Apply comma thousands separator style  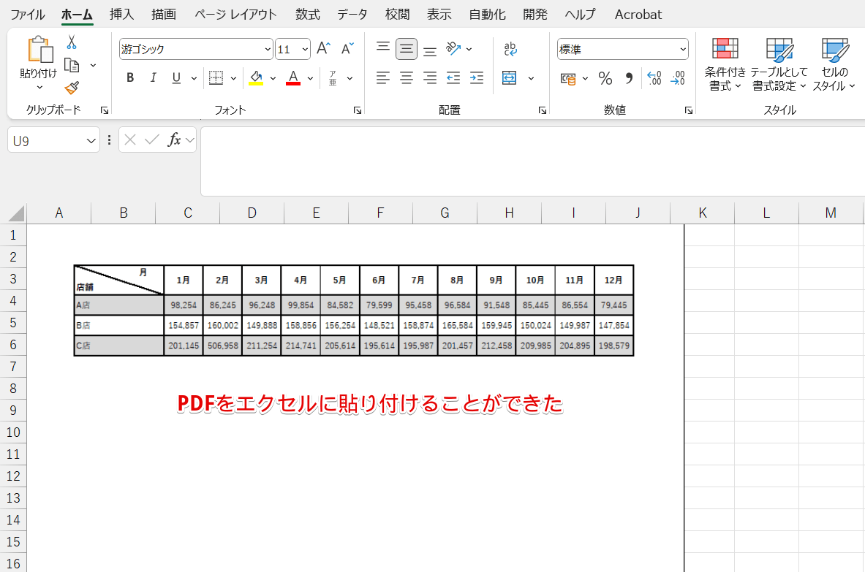tap(628, 78)
